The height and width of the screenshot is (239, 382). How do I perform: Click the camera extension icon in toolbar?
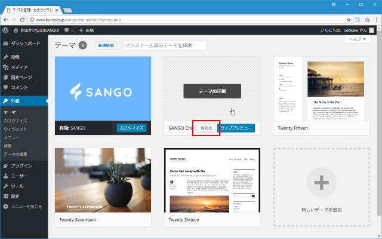(x=367, y=20)
